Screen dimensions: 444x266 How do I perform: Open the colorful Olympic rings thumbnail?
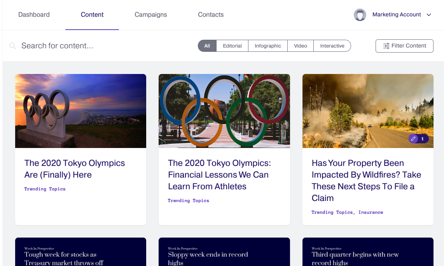coord(224,111)
